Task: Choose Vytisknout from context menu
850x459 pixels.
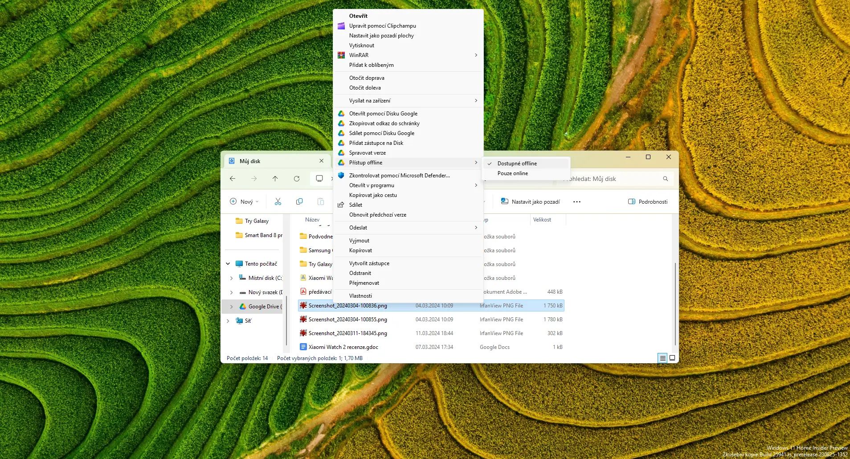Action: click(409, 45)
